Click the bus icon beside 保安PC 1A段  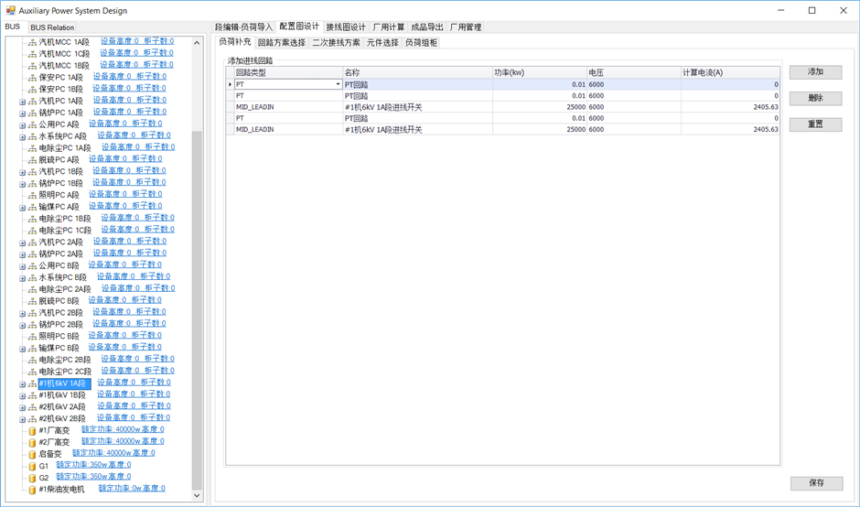tap(32, 78)
